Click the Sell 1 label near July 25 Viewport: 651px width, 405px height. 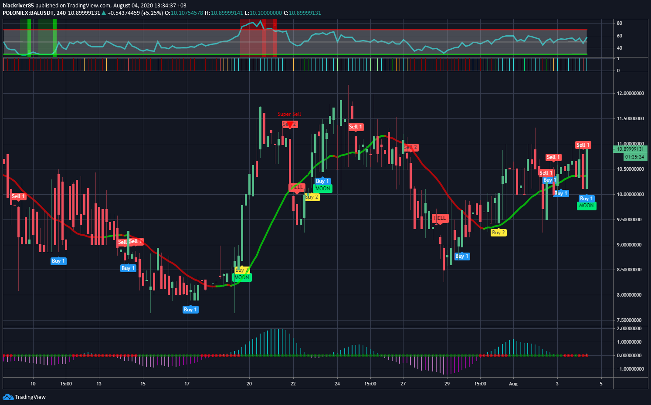coord(356,127)
